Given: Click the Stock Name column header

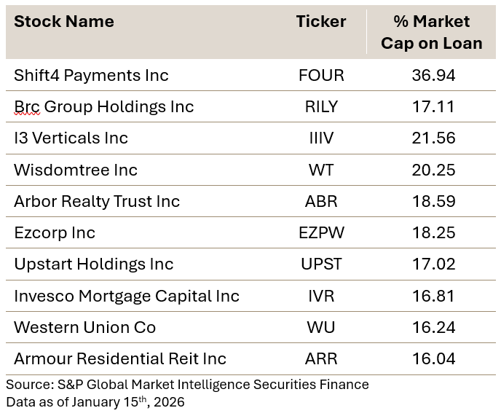Looking at the screenshot, I should click(64, 22).
